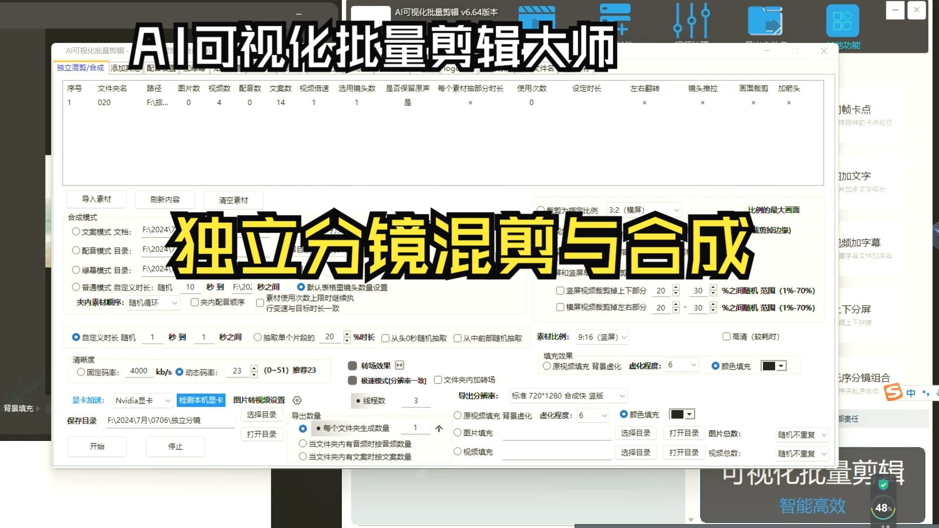Screen dimensions: 939x528
Task: Click 选择目录 next to 保存目录
Action: (x=262, y=415)
